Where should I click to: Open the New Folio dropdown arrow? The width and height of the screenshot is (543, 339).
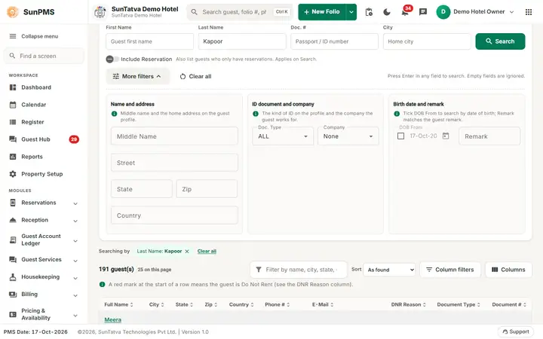(x=351, y=12)
